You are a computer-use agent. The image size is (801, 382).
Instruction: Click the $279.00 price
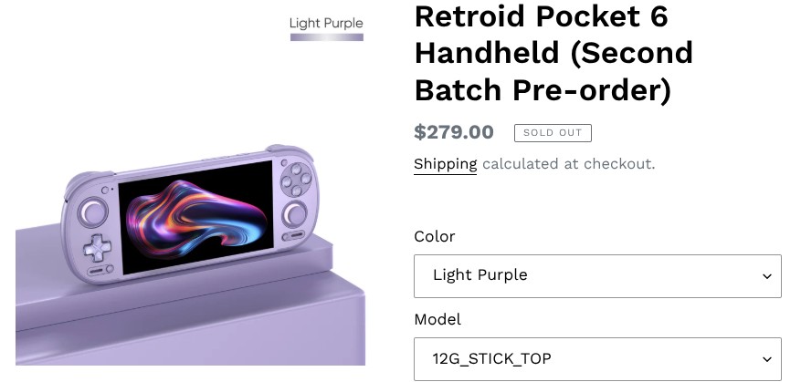454,132
